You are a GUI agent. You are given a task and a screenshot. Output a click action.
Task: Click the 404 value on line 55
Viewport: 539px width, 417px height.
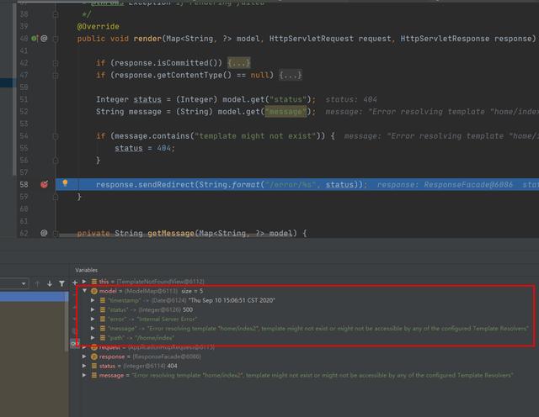164,148
